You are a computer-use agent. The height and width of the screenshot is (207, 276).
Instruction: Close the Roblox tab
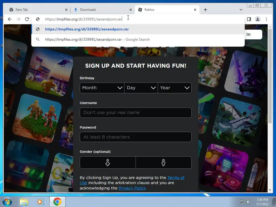195,10
